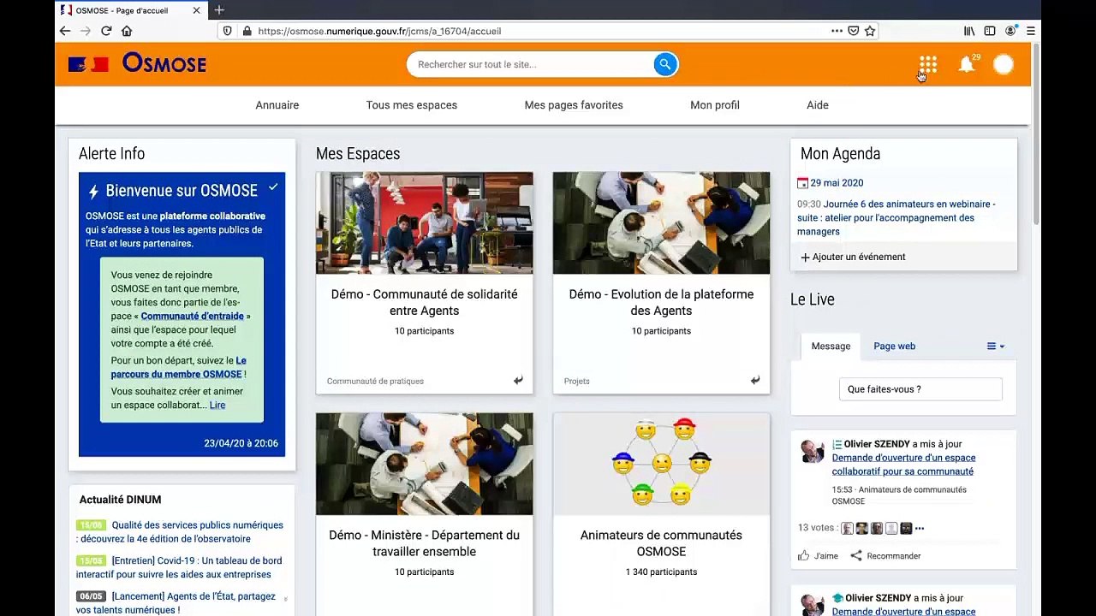Open Olivier SZENDY avatar in first post

click(812, 452)
